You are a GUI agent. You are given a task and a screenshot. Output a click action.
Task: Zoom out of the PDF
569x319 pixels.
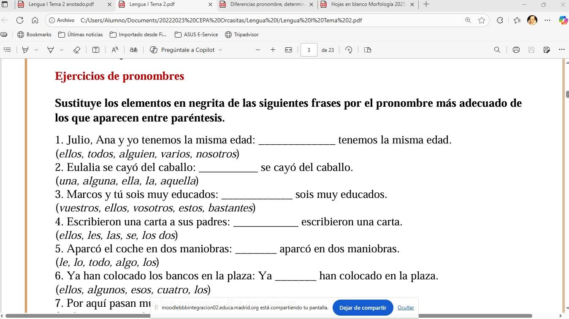[258, 50]
